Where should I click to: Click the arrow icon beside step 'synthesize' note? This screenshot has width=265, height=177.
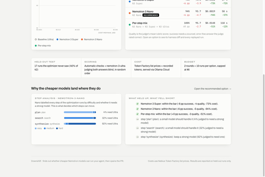point(137,137)
